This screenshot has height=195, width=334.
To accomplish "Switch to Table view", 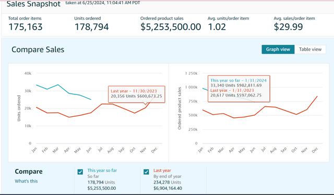I will pos(310,50).
